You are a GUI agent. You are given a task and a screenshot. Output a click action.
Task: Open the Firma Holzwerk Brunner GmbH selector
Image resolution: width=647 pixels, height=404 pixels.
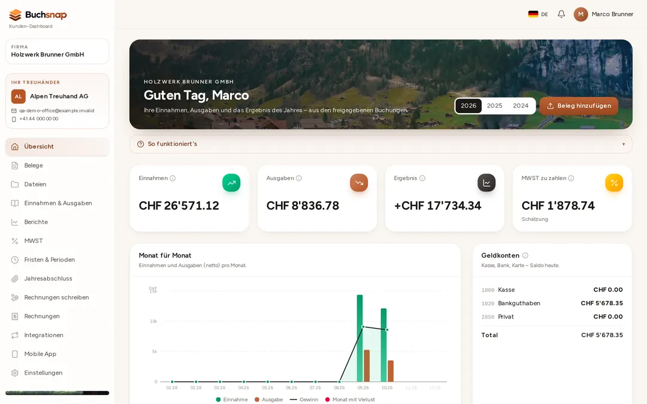57,51
